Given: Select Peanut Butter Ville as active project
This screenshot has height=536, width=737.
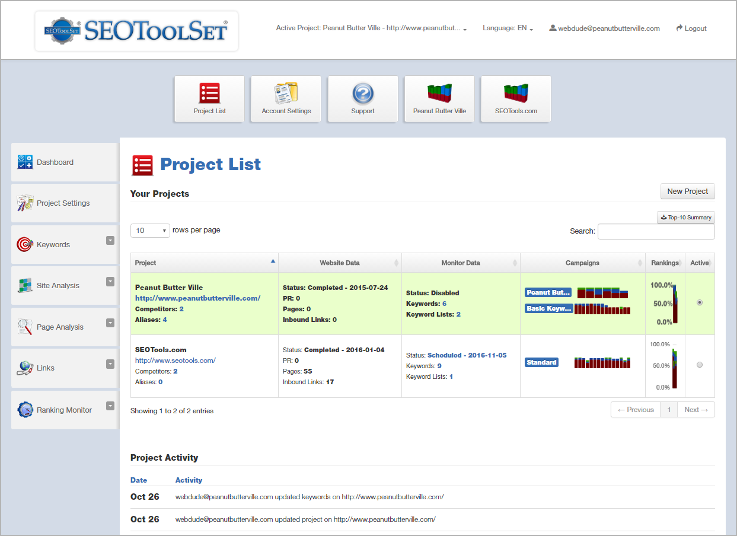Looking at the screenshot, I should (700, 302).
